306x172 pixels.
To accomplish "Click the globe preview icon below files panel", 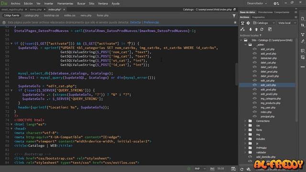I will click(x=248, y=169).
